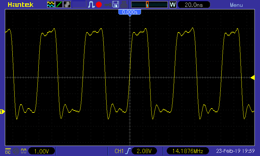Image resolution: width=260 pixels, height=156 pixels.
Task: Select the 20.0ns timebase readout
Action: (194, 5)
